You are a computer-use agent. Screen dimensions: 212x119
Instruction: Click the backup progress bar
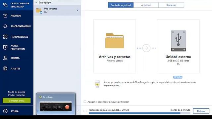(x=139, y=113)
